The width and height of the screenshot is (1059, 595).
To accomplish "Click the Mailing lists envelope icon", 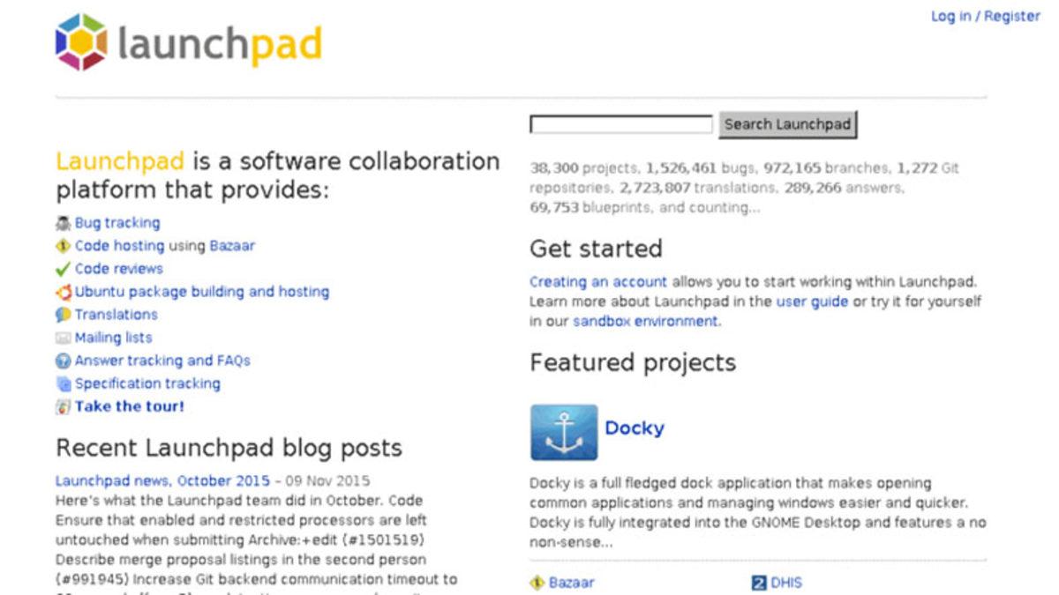I will (x=62, y=337).
